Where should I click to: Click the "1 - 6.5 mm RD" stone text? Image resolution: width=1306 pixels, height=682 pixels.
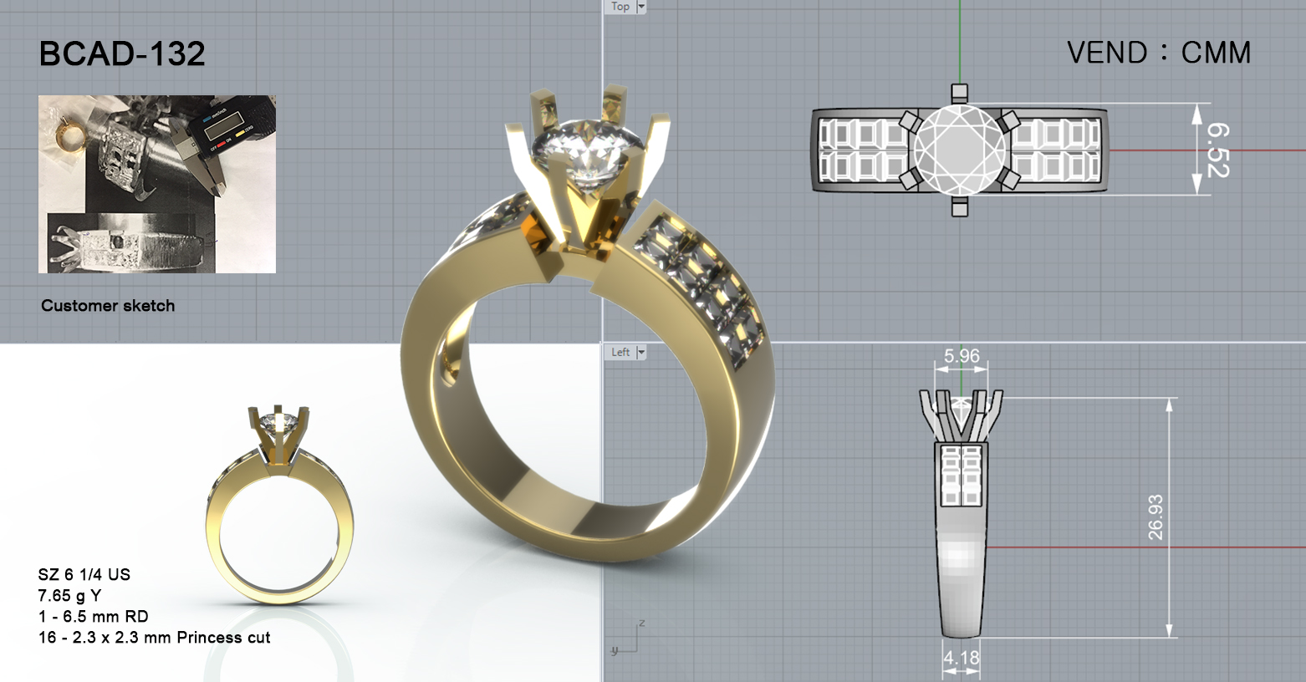93,617
